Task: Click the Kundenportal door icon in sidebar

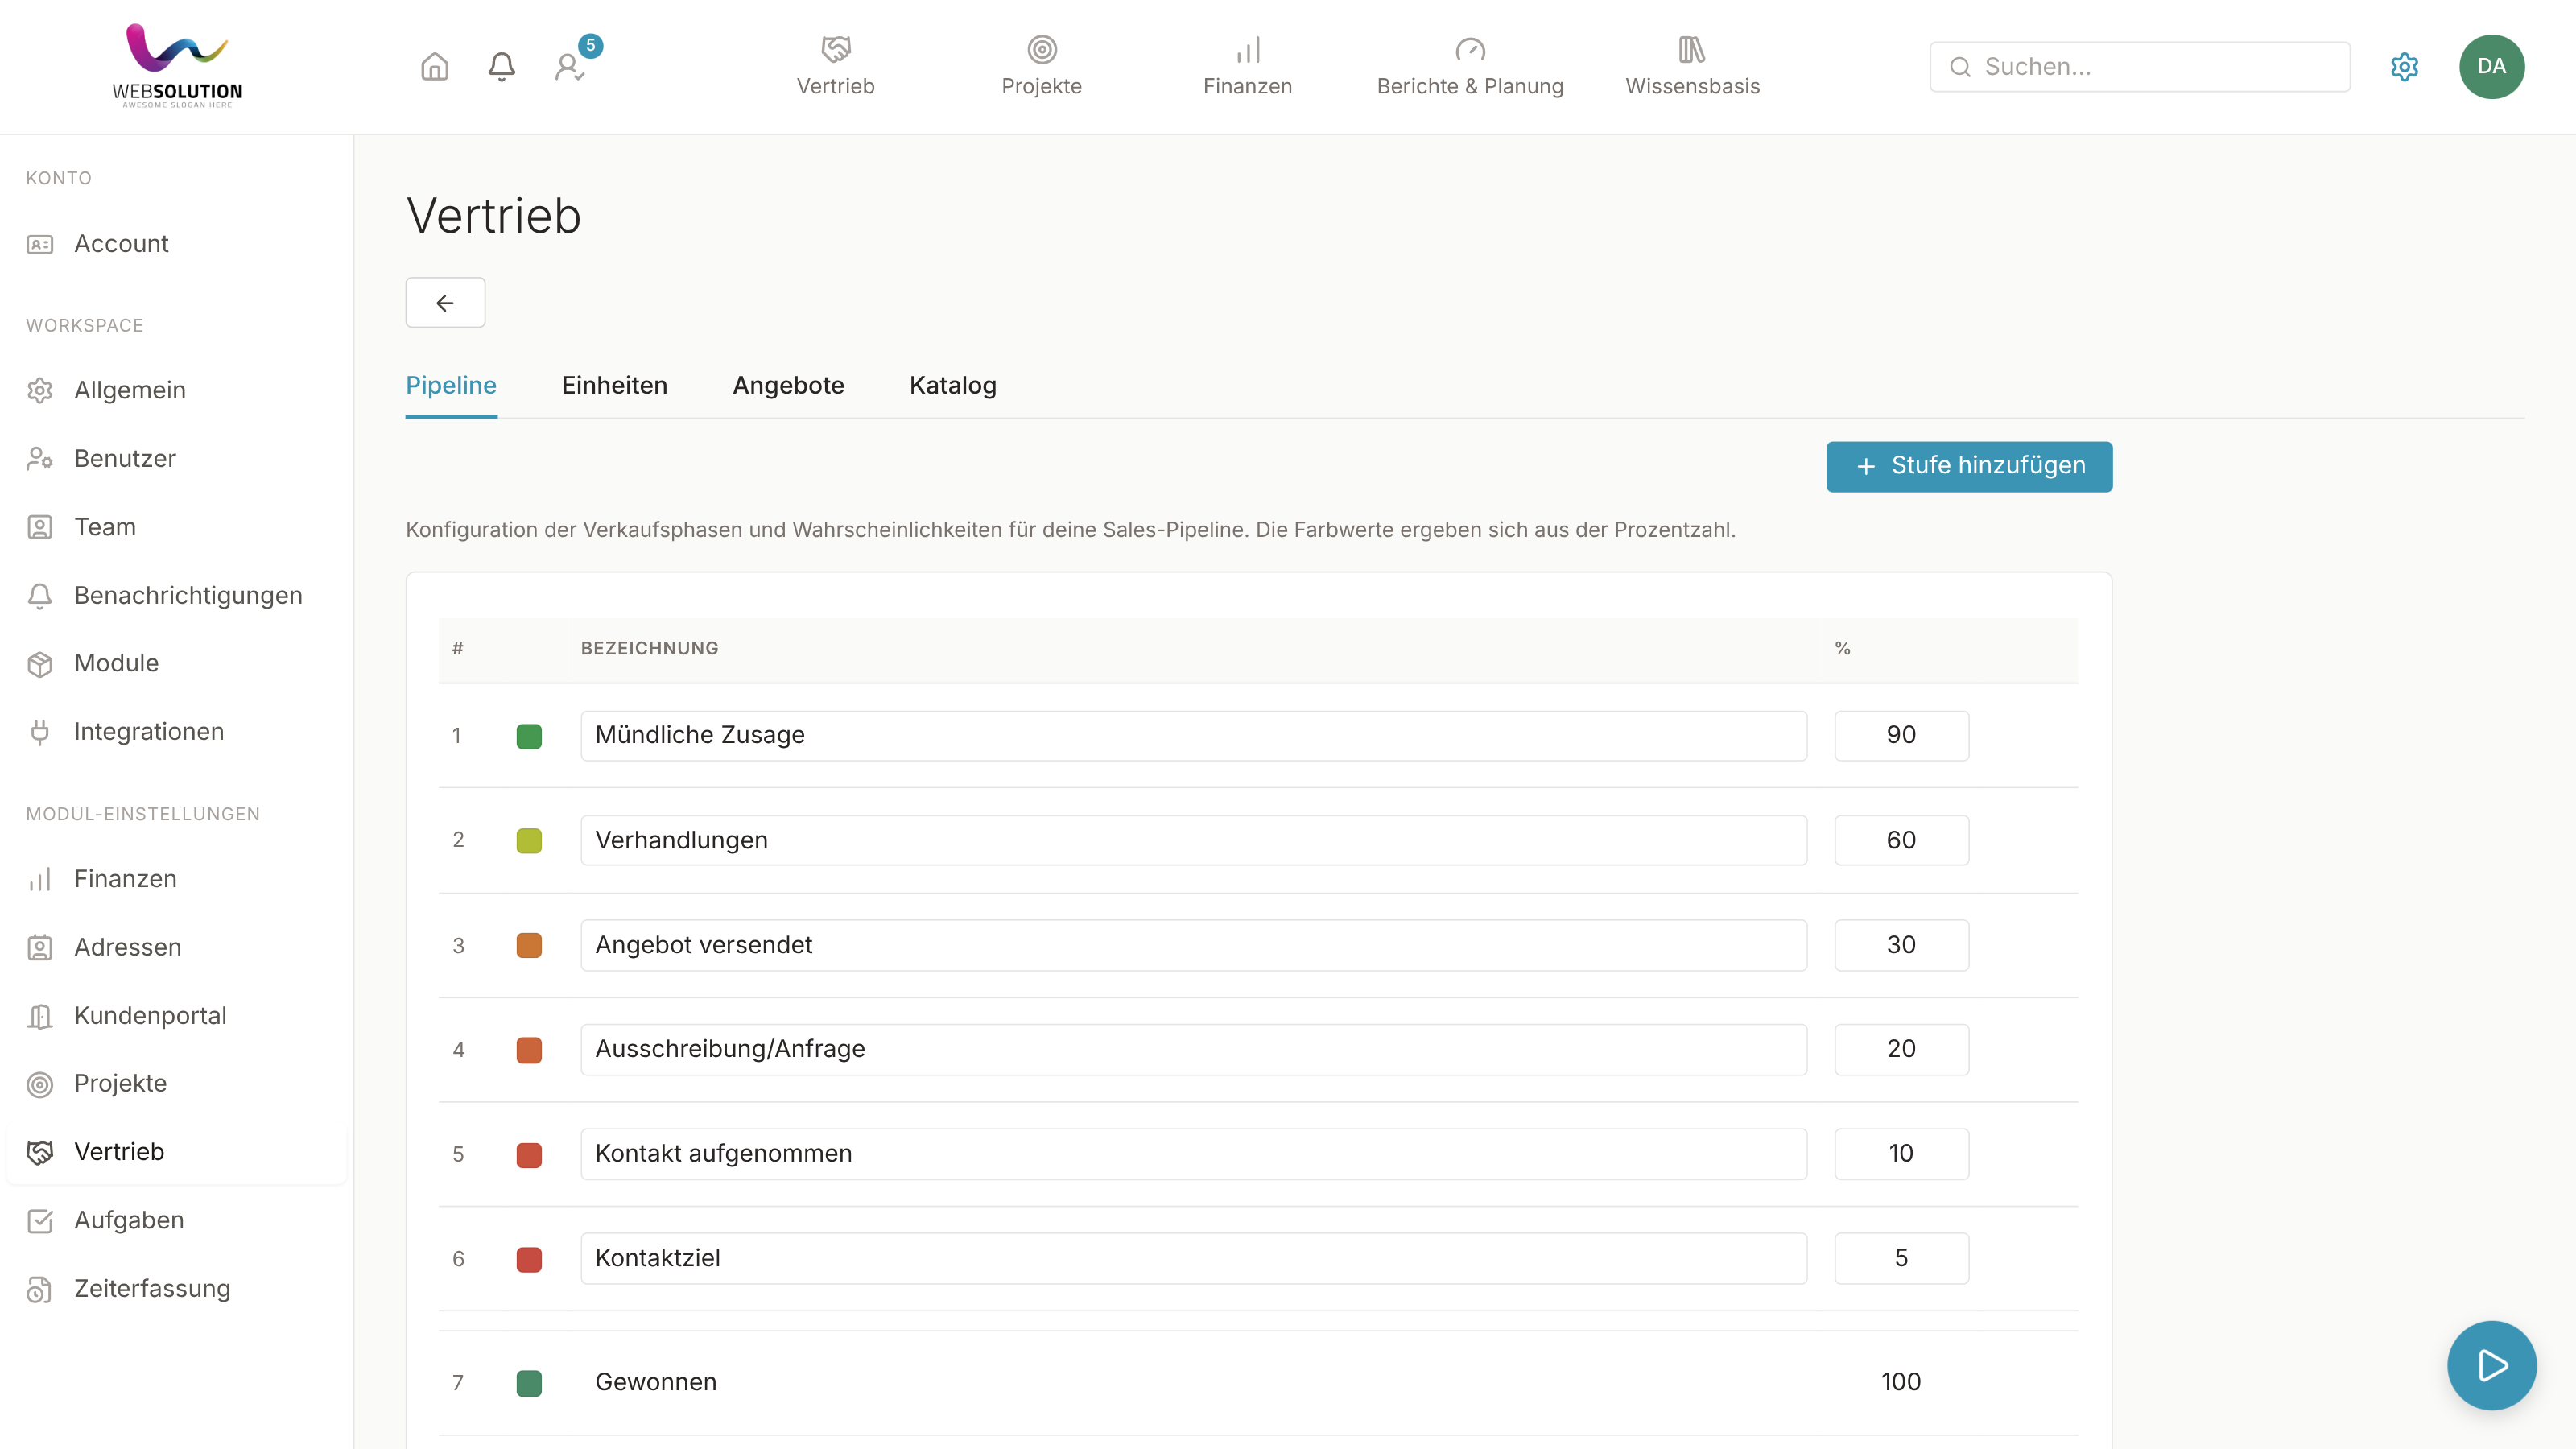Action: (x=40, y=1016)
